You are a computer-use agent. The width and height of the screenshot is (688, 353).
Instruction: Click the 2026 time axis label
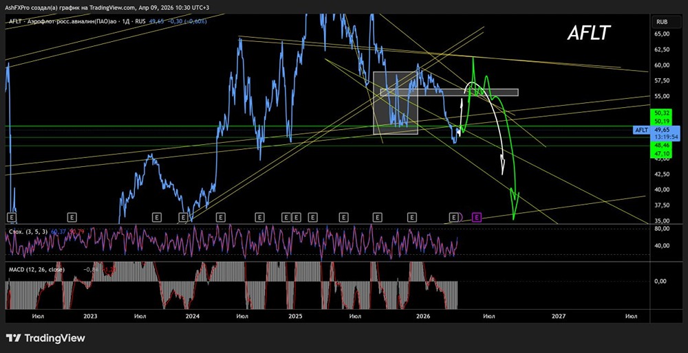pyautogui.click(x=423, y=315)
